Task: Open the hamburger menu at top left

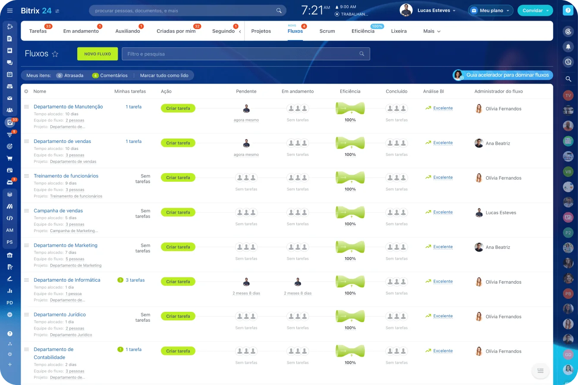Action: [10, 11]
